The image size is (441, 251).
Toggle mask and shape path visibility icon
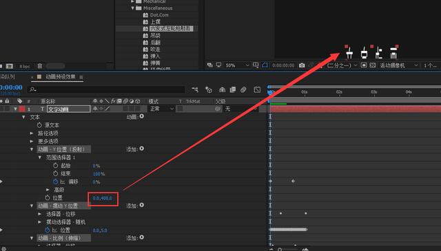(x=265, y=65)
